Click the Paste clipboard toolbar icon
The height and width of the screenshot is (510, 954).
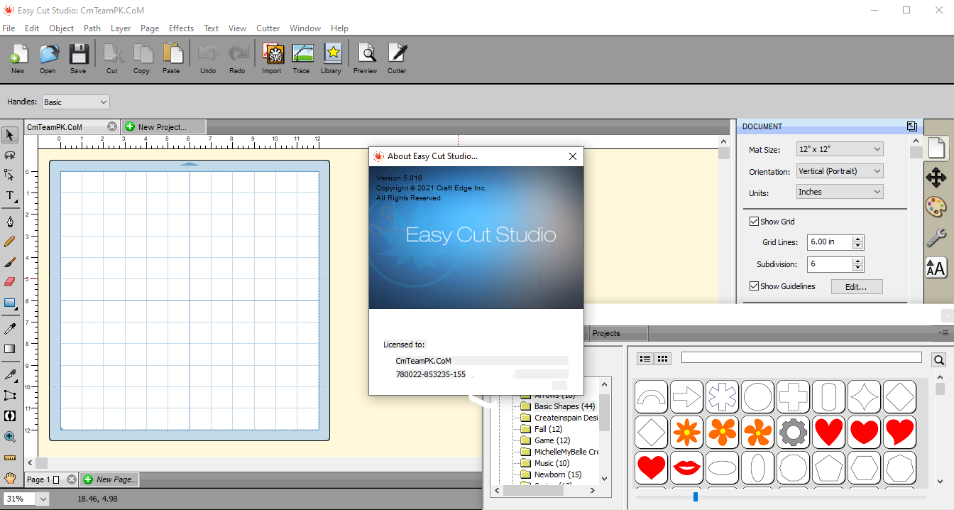point(171,58)
